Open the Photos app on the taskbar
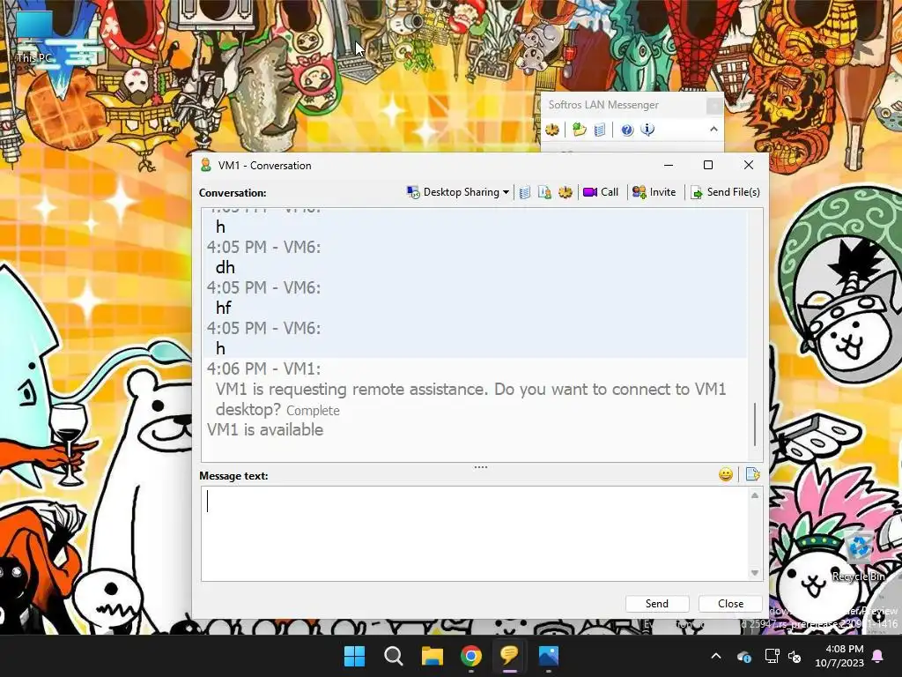Screen dimensions: 902x677 [x=549, y=656]
